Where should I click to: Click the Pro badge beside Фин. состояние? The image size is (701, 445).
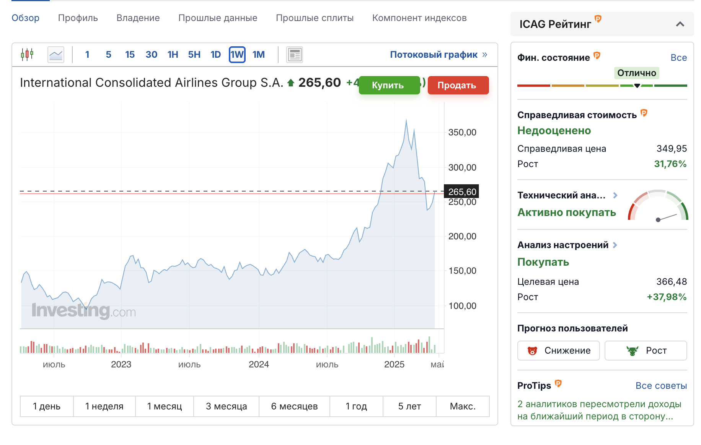click(597, 55)
